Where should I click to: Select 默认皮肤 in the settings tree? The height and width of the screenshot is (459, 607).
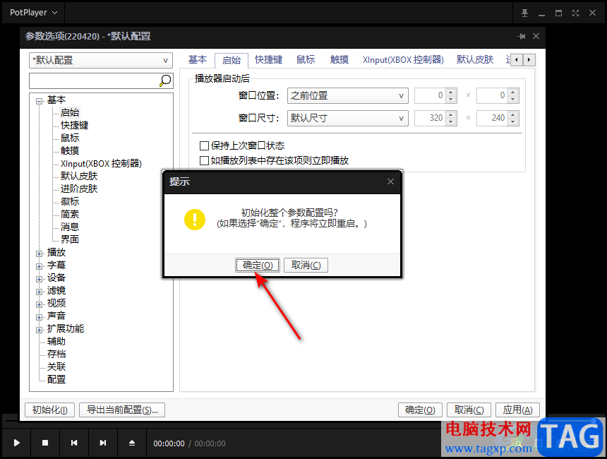tap(79, 177)
